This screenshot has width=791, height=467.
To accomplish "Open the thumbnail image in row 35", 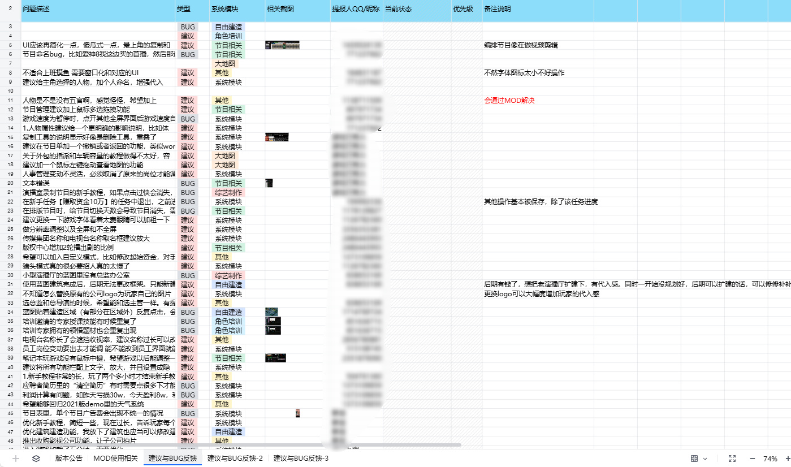I will 273,321.
